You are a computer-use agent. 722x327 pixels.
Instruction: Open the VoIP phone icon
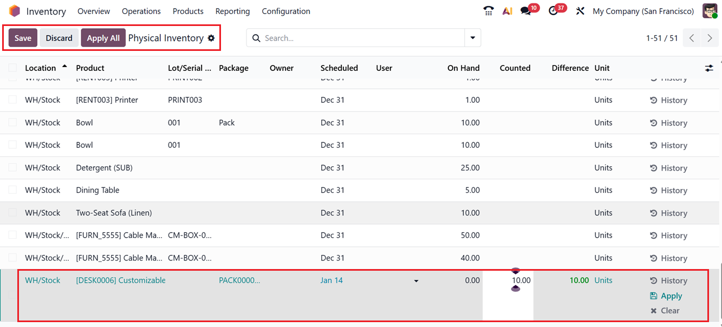pyautogui.click(x=489, y=11)
